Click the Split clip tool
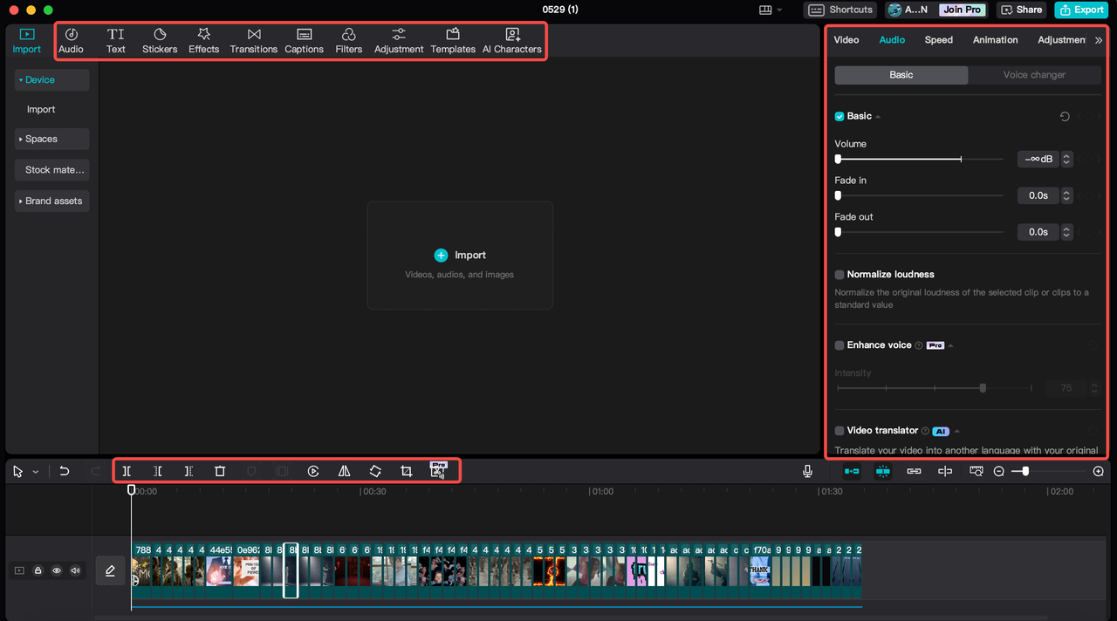 click(127, 471)
